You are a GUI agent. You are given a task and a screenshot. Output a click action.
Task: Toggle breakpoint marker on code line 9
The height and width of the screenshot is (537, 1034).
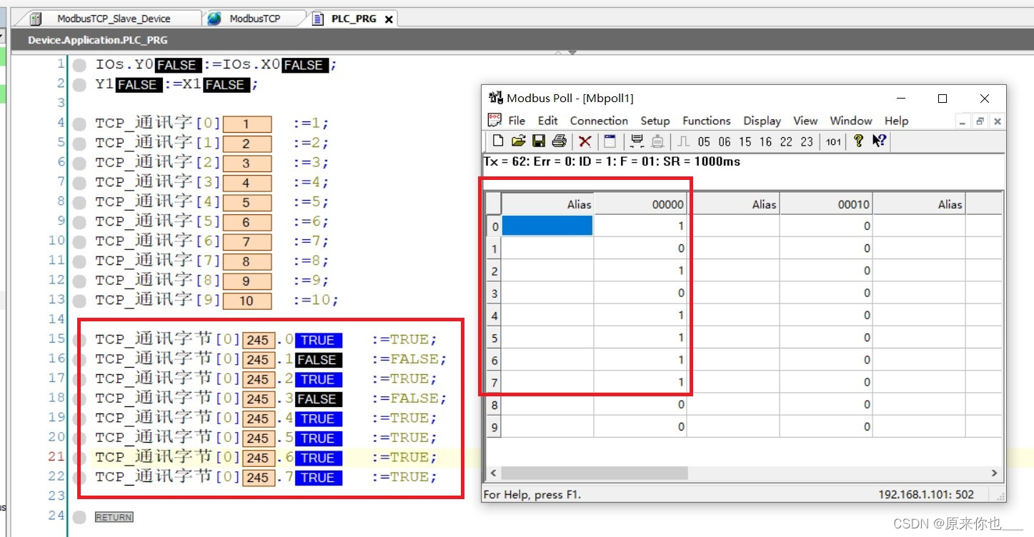point(79,221)
